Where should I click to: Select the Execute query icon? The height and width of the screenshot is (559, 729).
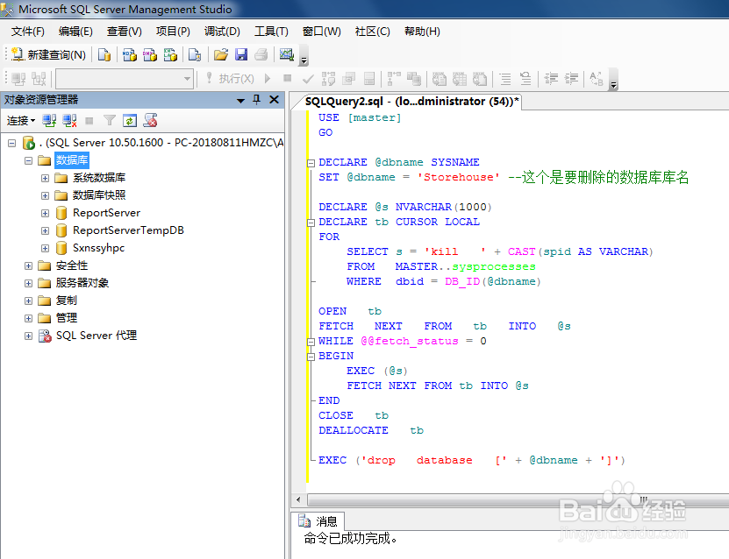click(x=231, y=78)
